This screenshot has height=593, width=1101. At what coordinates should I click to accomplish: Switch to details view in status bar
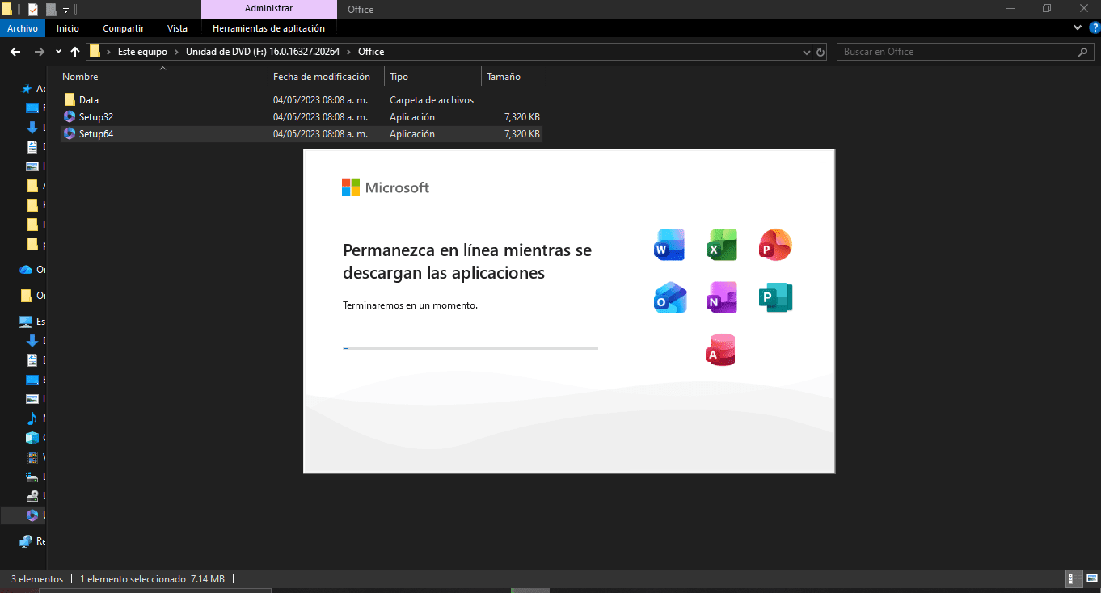tap(1075, 578)
